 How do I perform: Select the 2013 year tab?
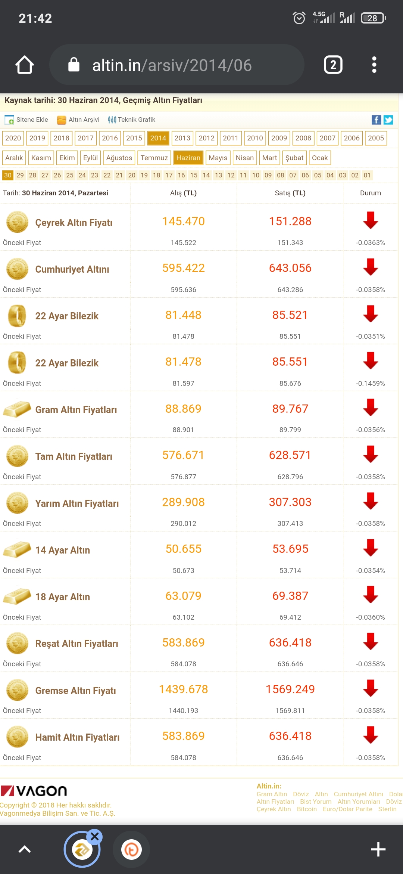pyautogui.click(x=182, y=138)
